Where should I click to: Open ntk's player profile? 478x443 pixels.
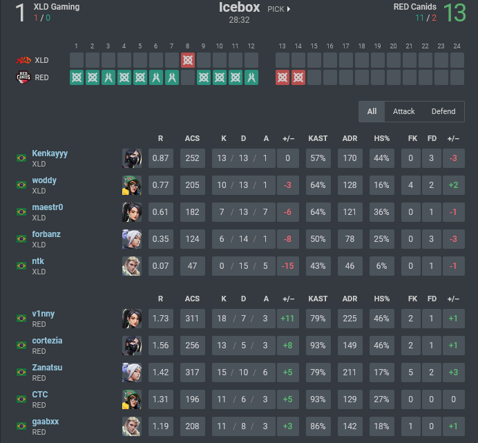[38, 261]
